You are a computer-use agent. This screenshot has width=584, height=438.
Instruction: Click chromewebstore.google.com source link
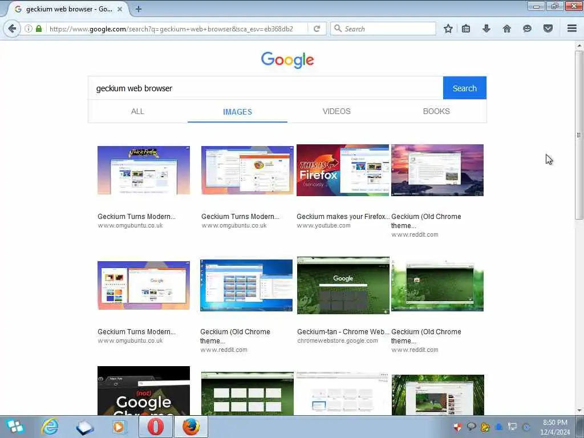coord(338,341)
